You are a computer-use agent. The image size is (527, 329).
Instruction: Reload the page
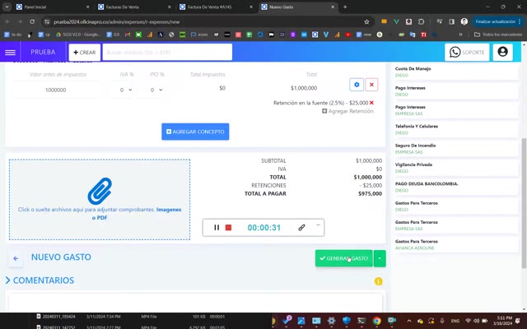tap(32, 22)
